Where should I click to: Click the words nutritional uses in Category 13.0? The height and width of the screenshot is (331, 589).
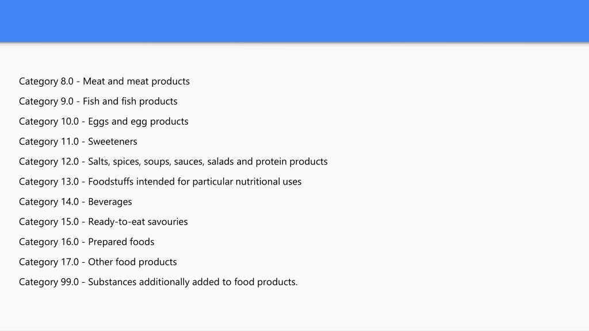tap(269, 182)
